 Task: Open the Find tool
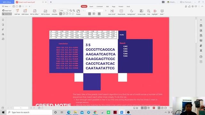[x=149, y=12]
